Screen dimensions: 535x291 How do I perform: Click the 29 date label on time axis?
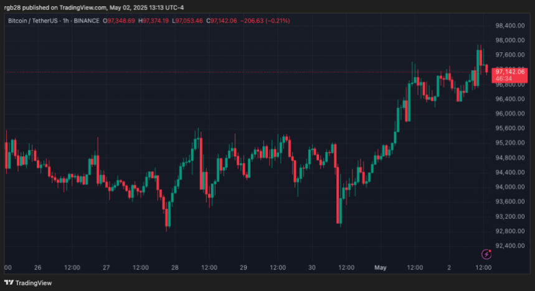click(x=244, y=267)
